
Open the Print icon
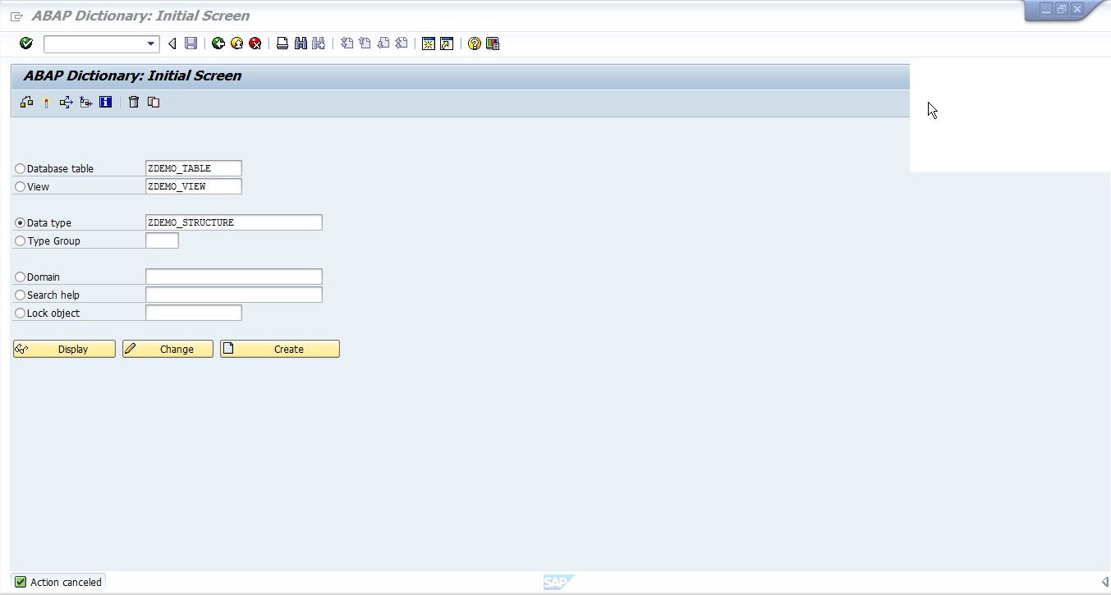(282, 43)
